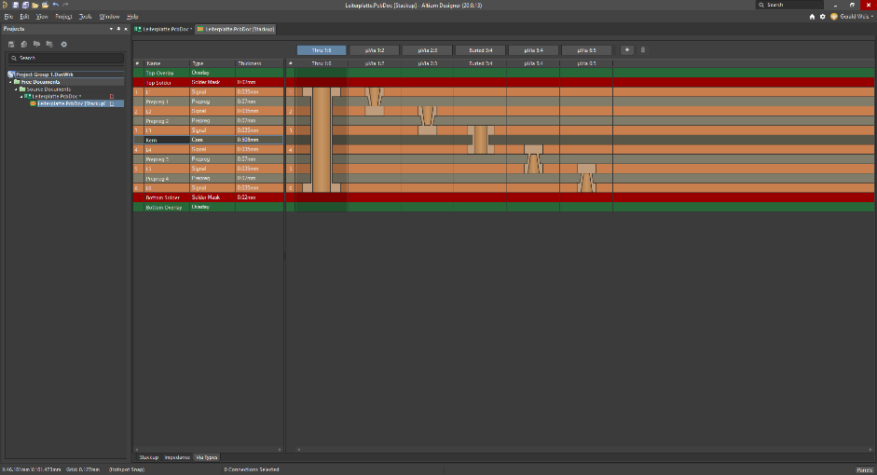This screenshot has height=475, width=877.
Task: Select the Thru 1:6 via type button
Action: pyautogui.click(x=322, y=50)
